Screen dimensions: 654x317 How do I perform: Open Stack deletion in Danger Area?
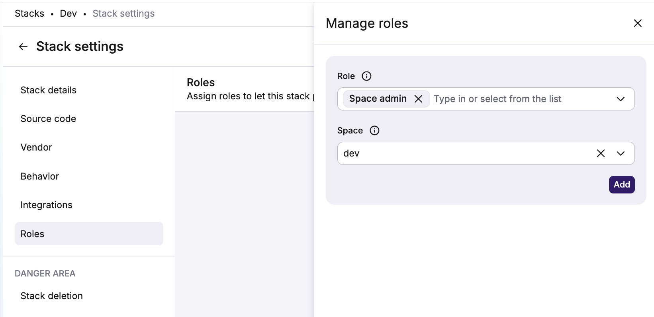point(52,296)
